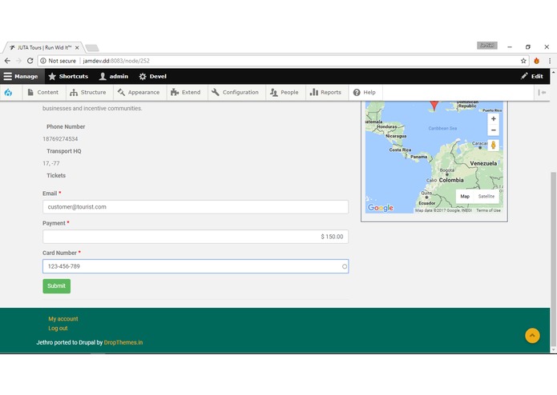Focus the Email input field
Viewport: 557px width, 395px height.
pyautogui.click(x=196, y=207)
